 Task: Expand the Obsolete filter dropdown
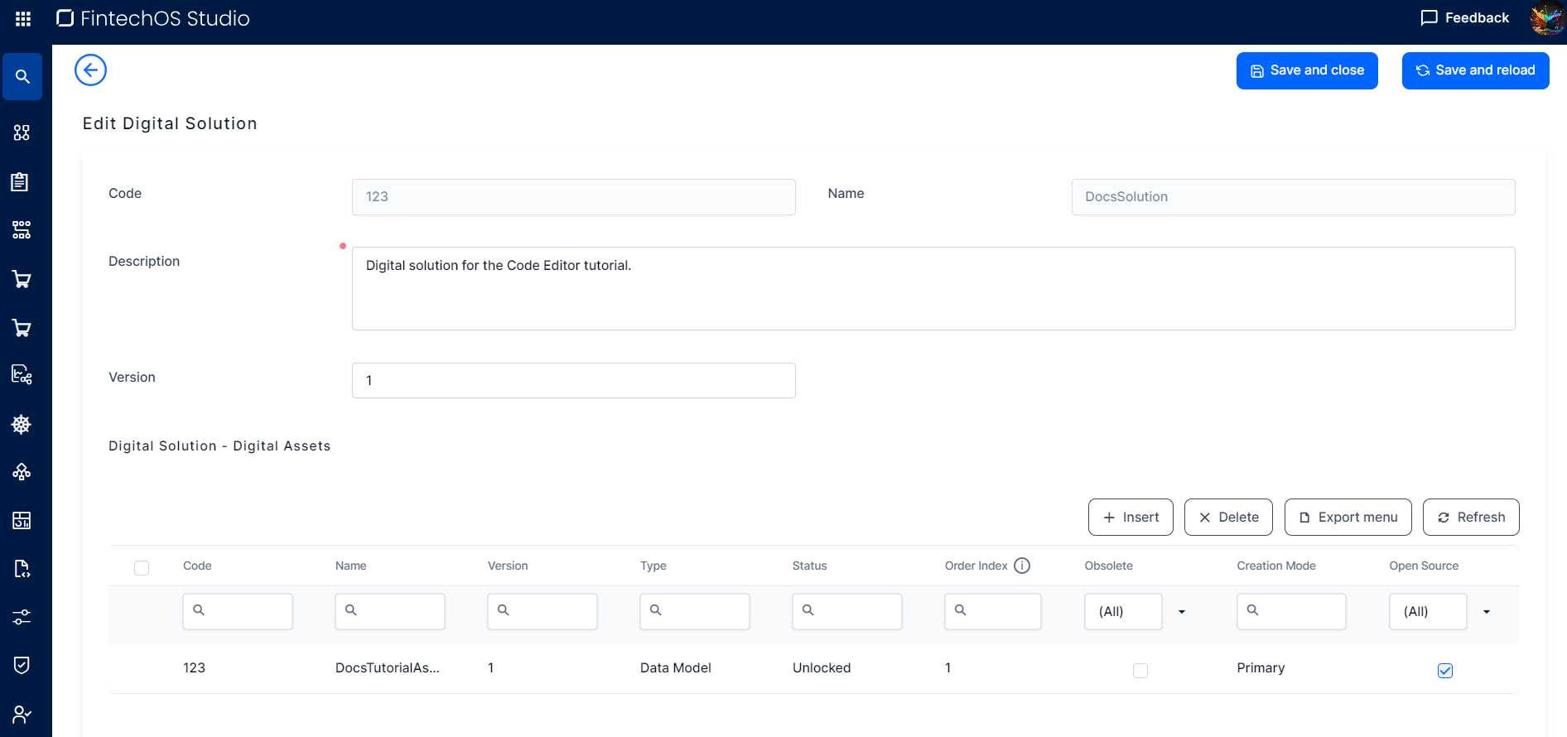pos(1181,612)
